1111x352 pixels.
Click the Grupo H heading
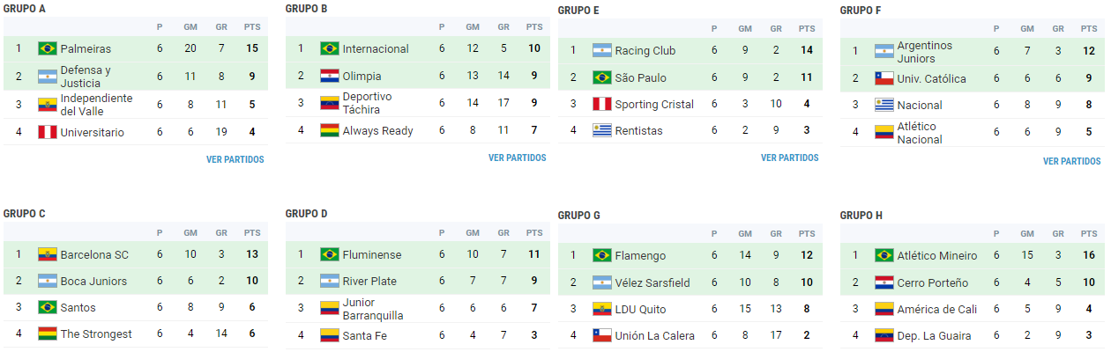(863, 215)
